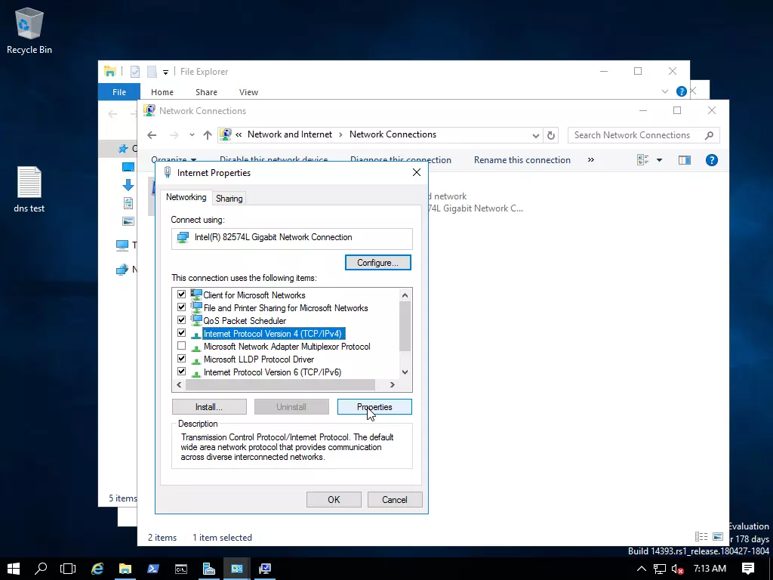Click the search magnifier in Network Connections
Screen dimensions: 773x580
709,135
